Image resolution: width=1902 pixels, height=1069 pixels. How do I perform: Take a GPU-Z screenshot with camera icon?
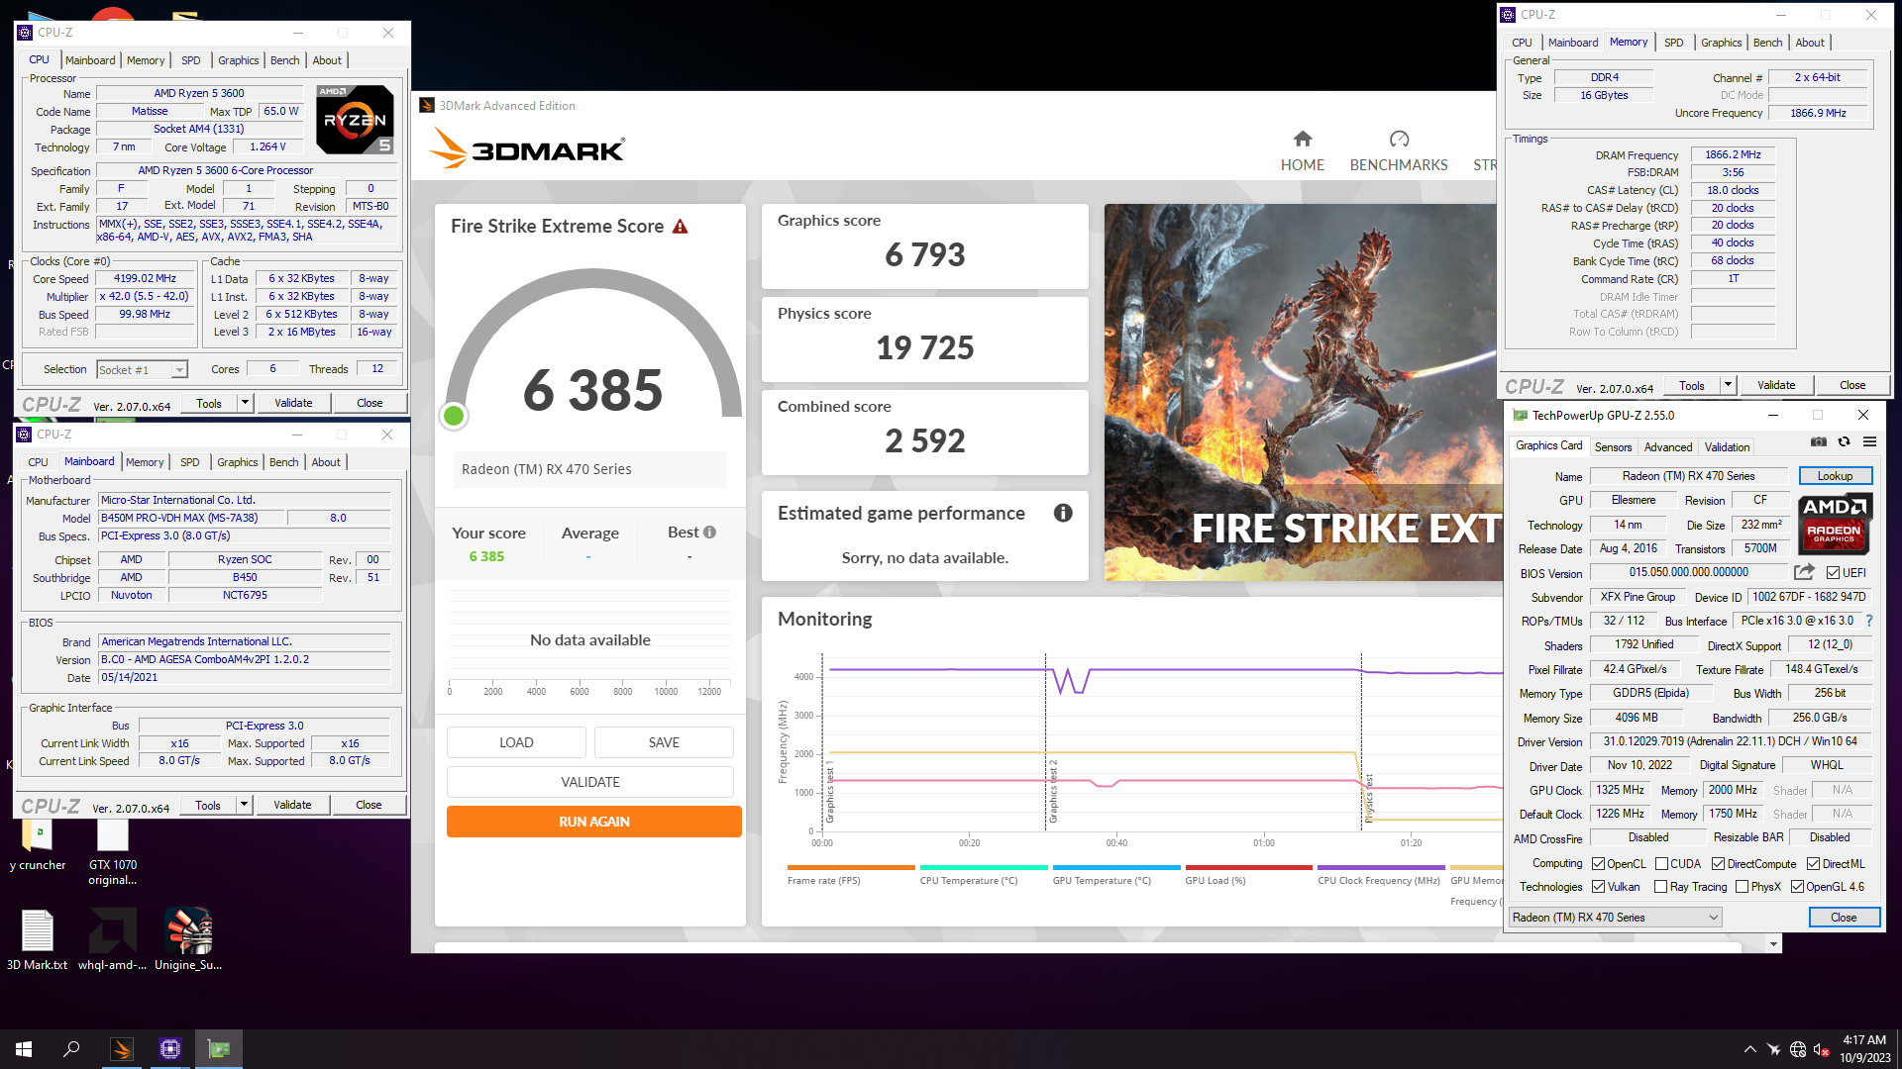tap(1819, 441)
